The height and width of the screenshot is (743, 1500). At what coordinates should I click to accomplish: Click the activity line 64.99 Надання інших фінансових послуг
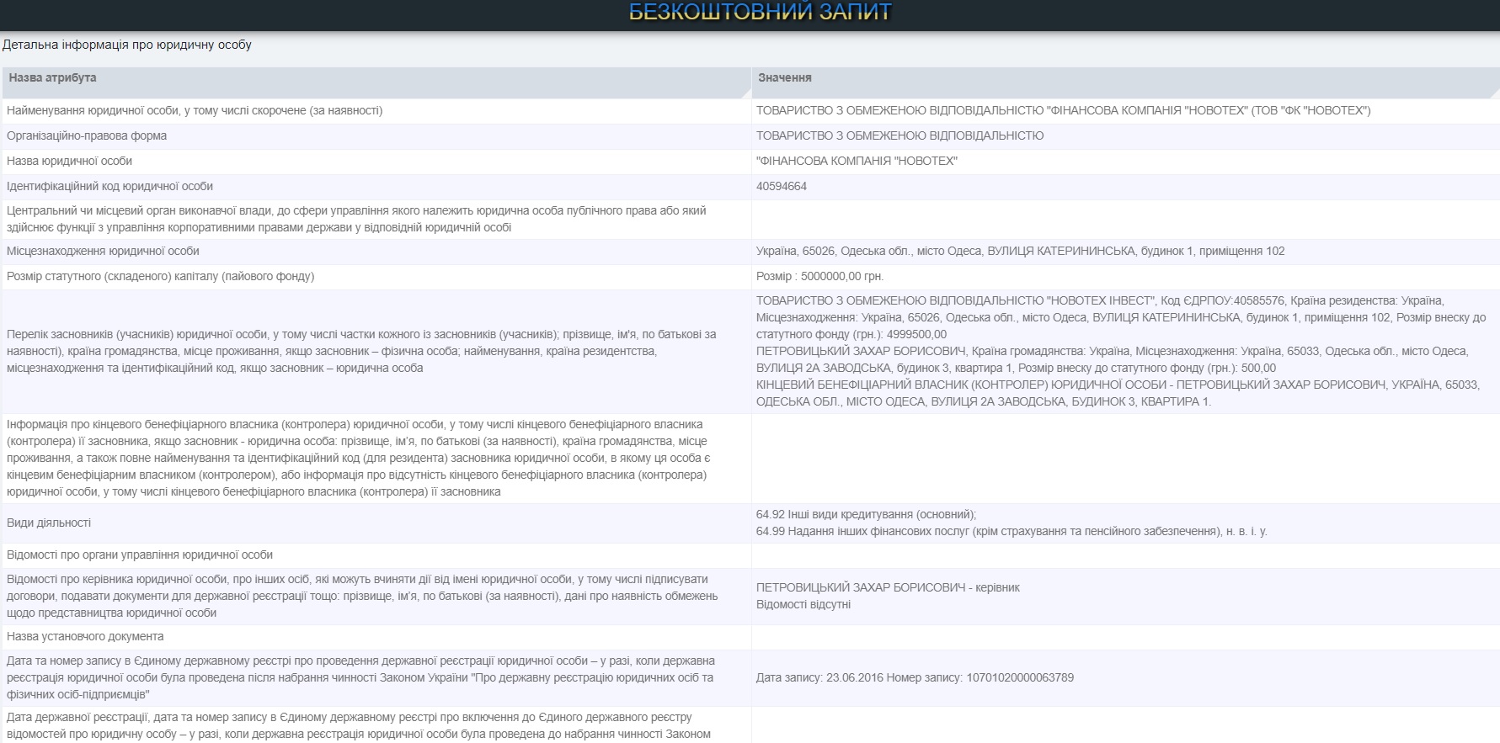click(x=1011, y=531)
